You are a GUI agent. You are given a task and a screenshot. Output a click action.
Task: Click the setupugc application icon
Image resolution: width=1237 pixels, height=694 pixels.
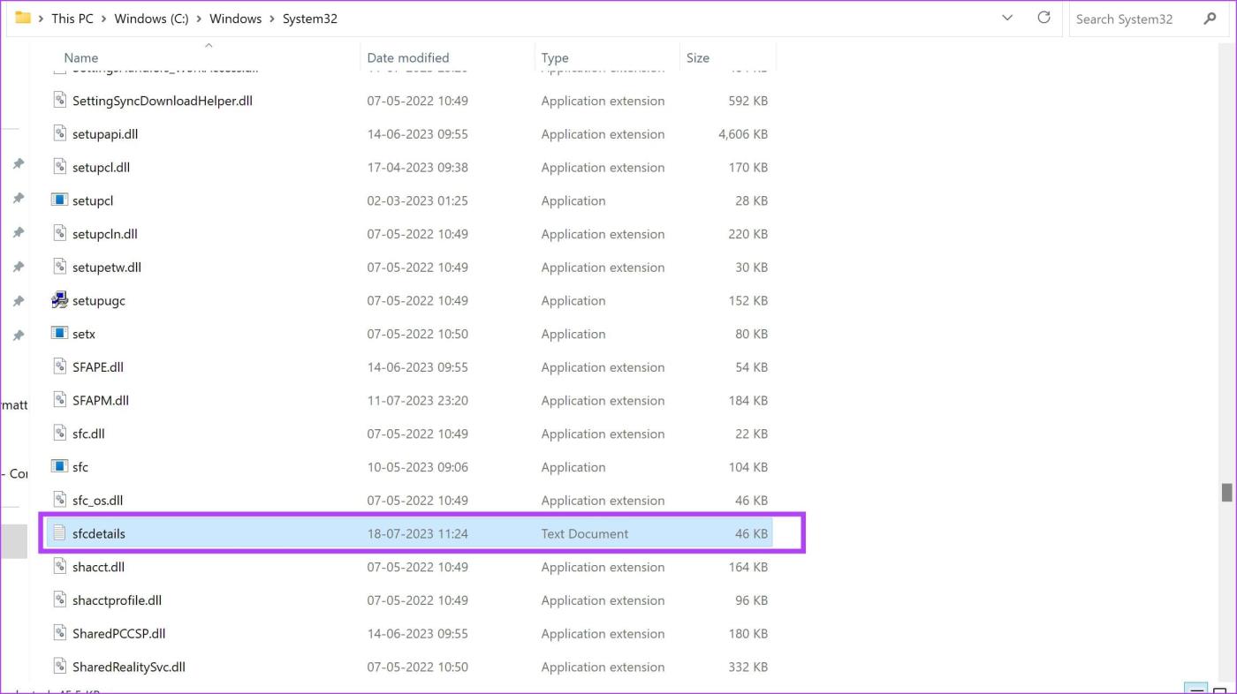(x=59, y=300)
